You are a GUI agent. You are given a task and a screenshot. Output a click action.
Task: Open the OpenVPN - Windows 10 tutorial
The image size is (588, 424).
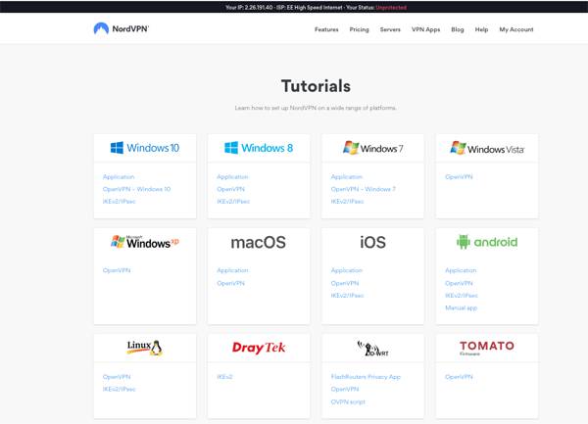[x=136, y=189]
